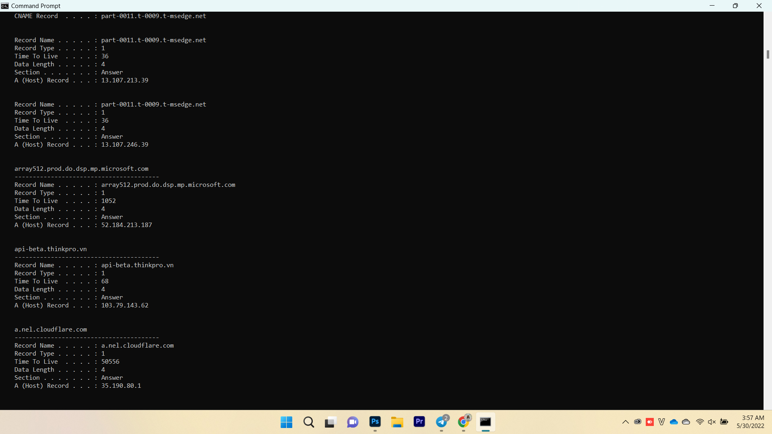Click the Time To Live value 1052

click(109, 201)
